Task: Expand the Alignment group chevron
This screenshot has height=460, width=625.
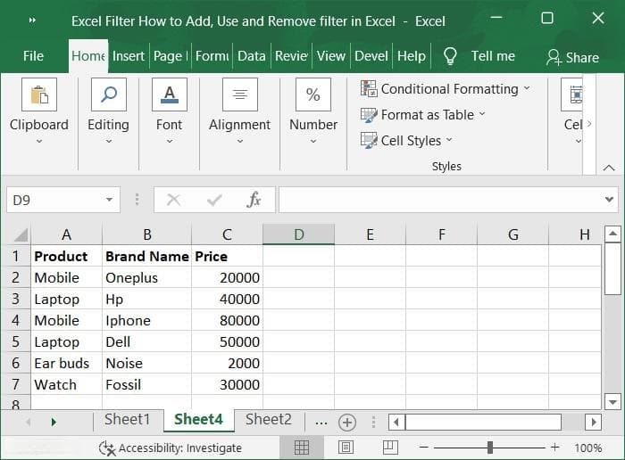Action: point(240,141)
